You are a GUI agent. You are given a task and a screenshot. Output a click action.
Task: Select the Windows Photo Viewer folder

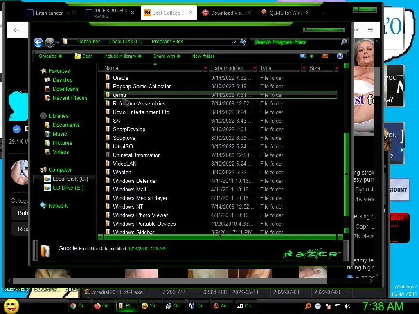pos(140,215)
